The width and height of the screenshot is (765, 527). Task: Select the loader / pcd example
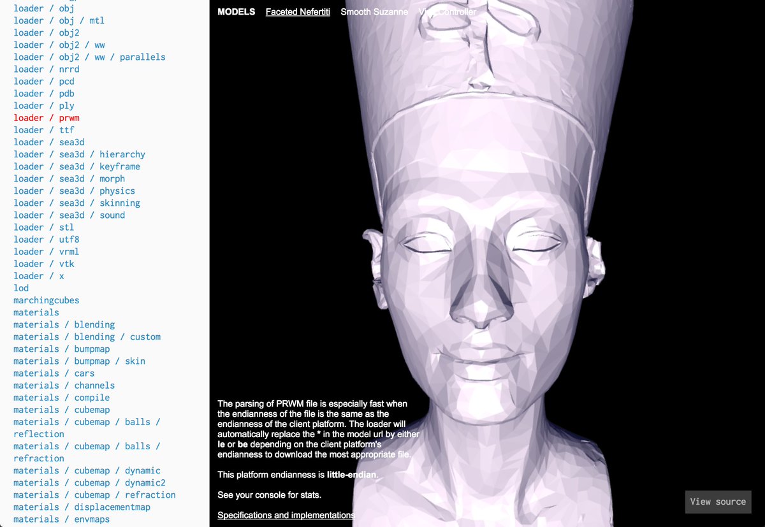point(44,81)
